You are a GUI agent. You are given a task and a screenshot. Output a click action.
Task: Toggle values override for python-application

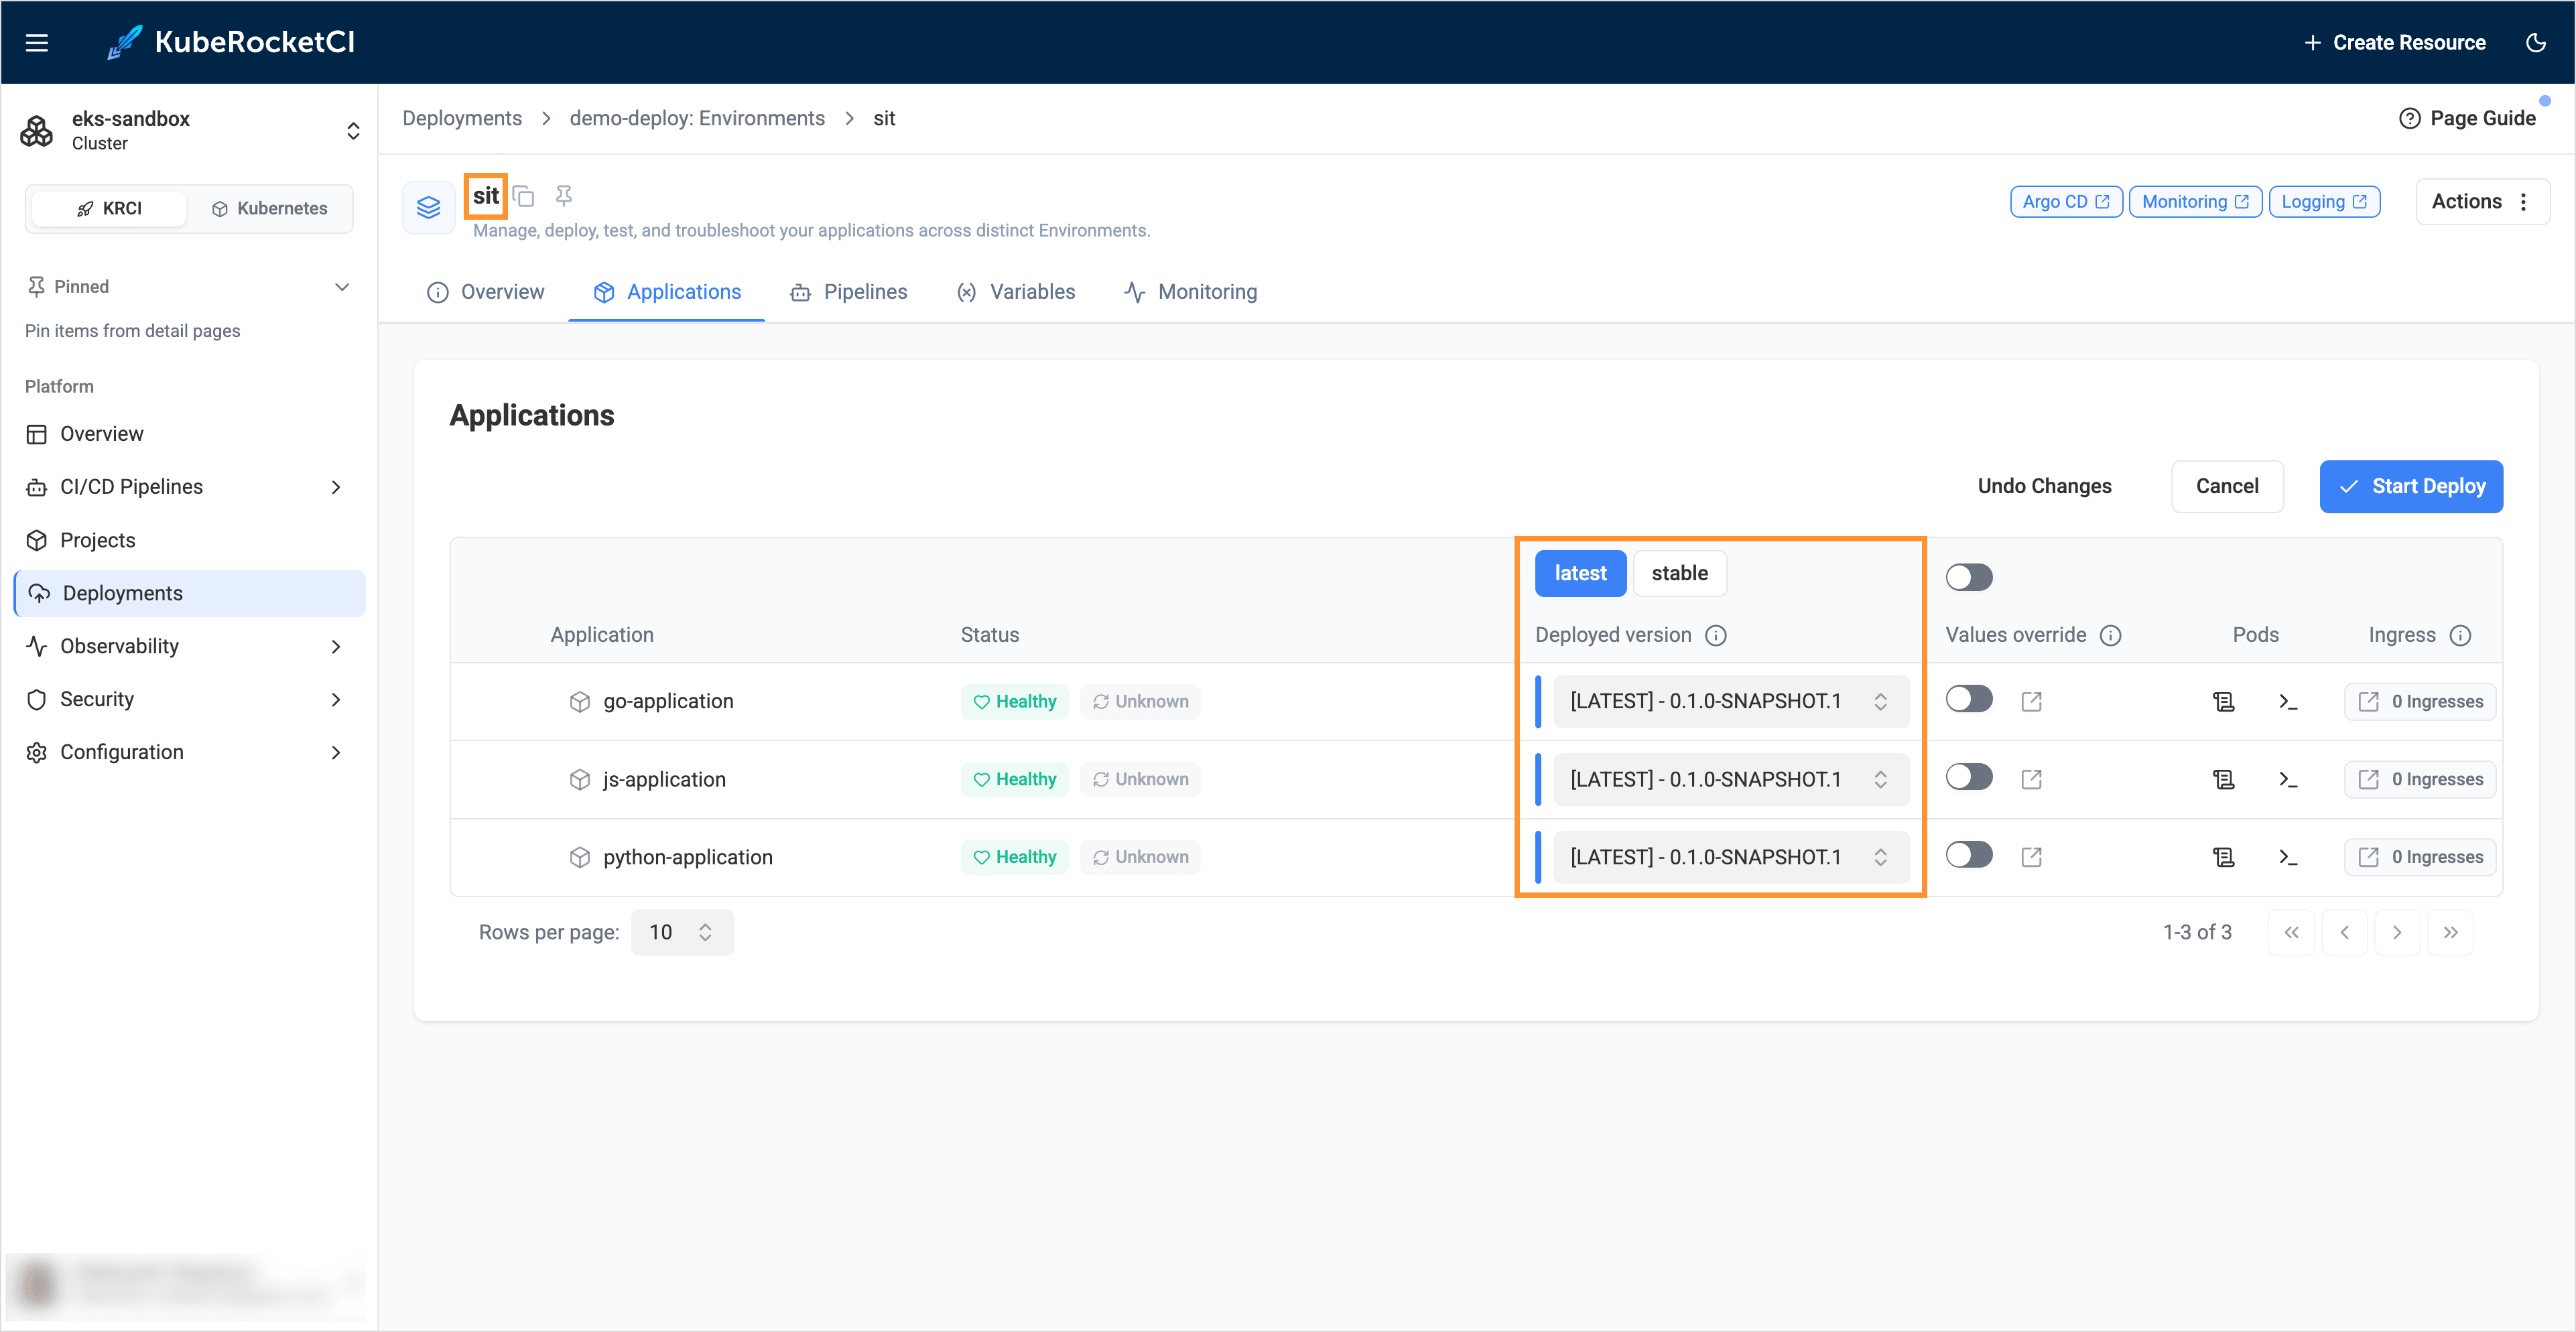1968,854
